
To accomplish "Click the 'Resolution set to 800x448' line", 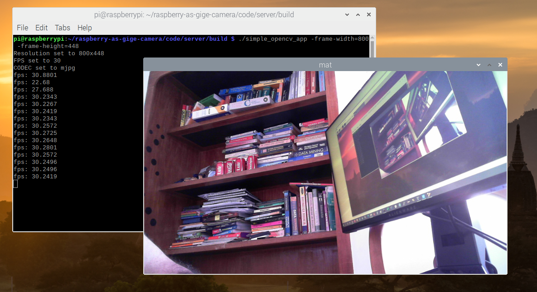I will [x=59, y=53].
